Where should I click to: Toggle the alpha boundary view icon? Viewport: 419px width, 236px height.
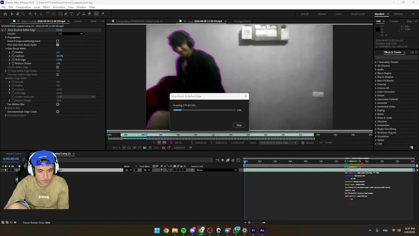coord(159,143)
